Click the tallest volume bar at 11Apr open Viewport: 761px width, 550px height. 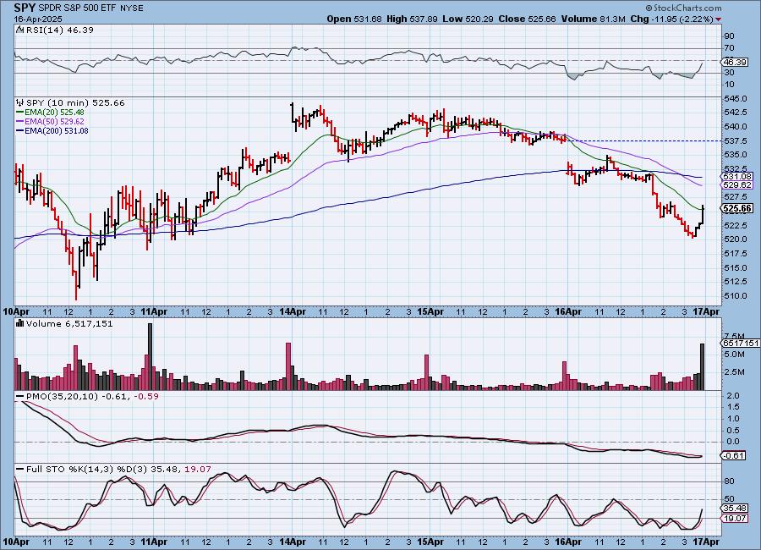150,356
